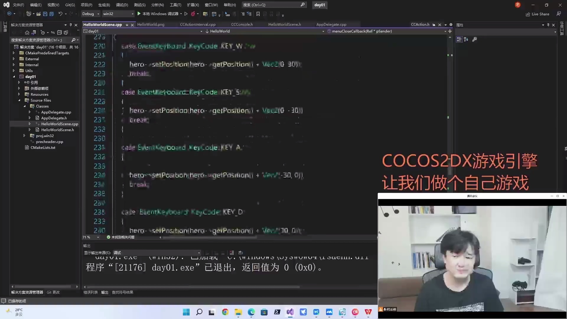Viewport: 567px width, 319px height.
Task: Toggle word wrap in the output panel
Action: pyautogui.click(x=241, y=253)
